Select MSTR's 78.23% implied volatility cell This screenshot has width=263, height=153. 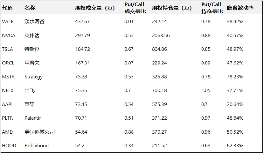point(235,77)
